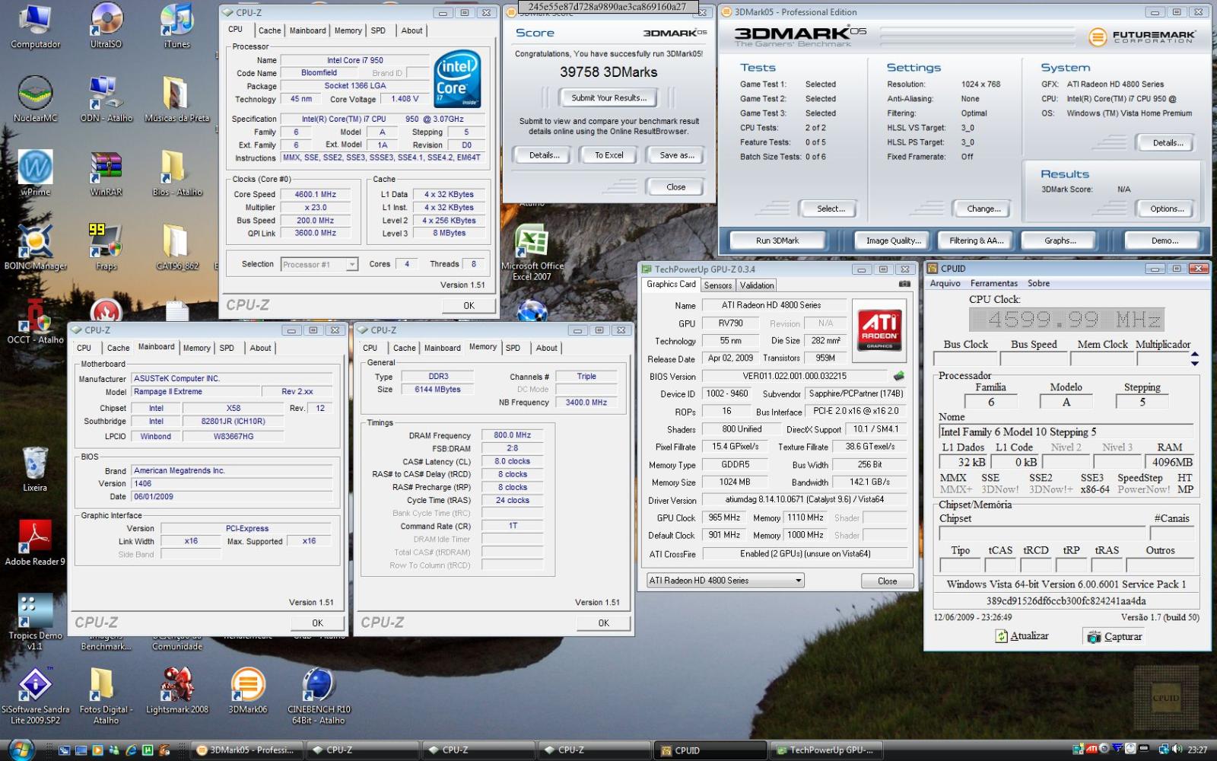Open the Validation tab in GPU-Z
This screenshot has width=1217, height=761.
(x=757, y=285)
